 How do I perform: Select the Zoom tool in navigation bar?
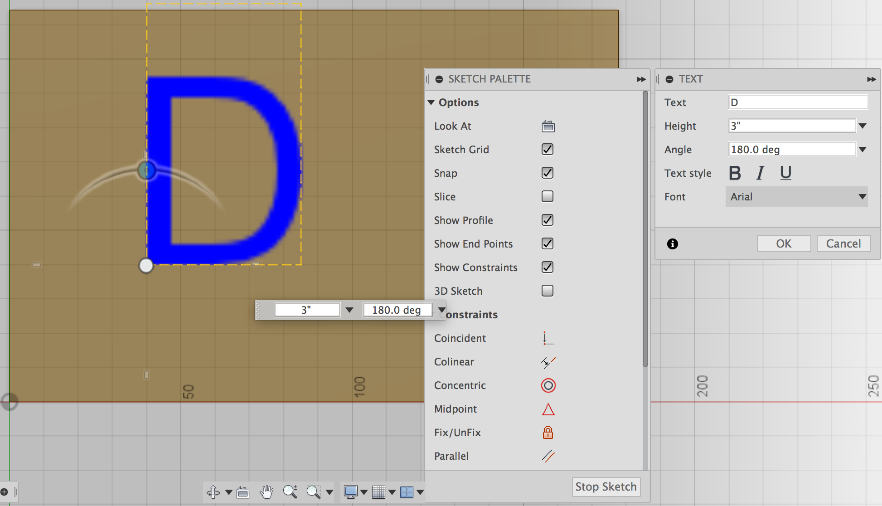290,492
